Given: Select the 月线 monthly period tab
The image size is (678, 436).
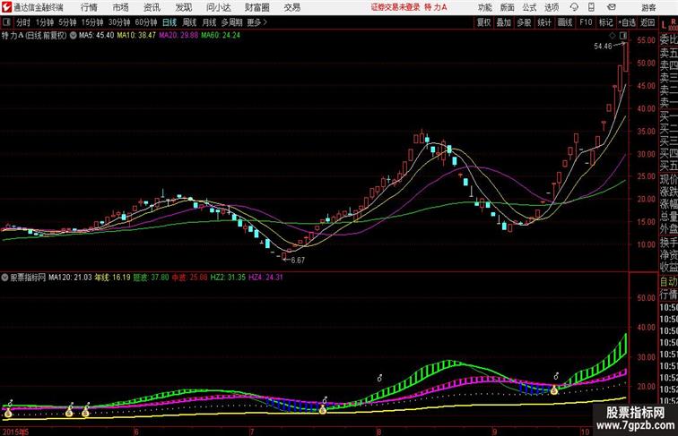Looking at the screenshot, I should (209, 22).
